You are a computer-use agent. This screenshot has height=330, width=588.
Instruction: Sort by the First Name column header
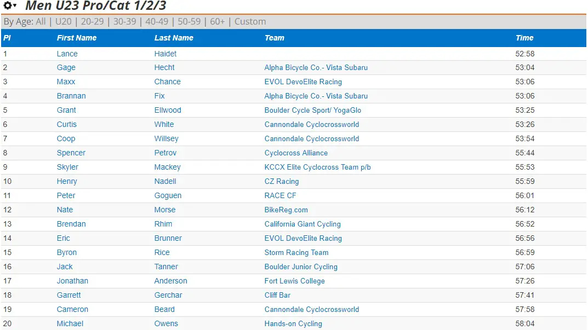click(x=77, y=38)
